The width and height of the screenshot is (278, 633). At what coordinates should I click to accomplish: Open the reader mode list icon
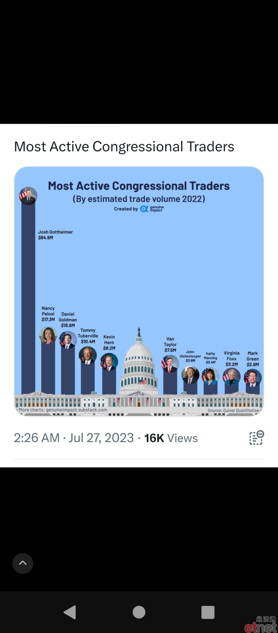coord(256,438)
